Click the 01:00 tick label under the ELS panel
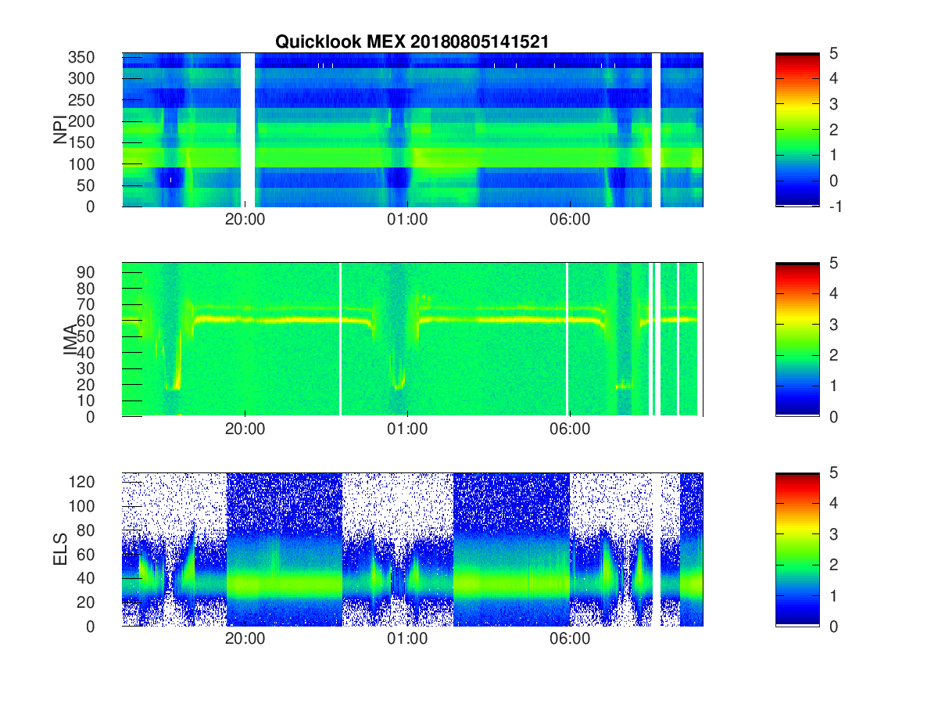Viewport: 938px width, 704px height. coord(407,640)
